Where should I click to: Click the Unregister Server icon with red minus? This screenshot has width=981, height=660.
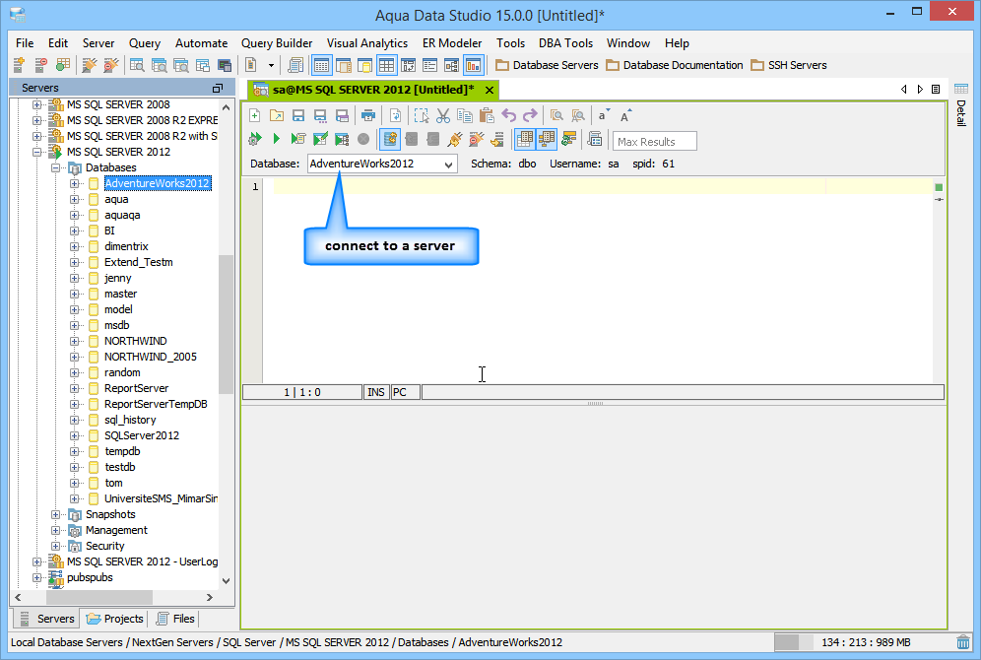(40, 64)
